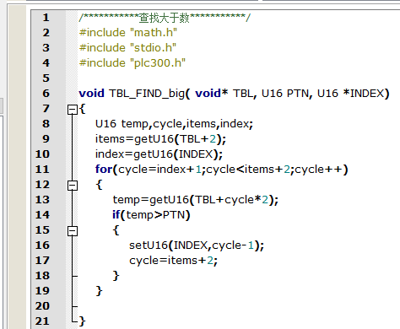Click the #include "plc300.h" line

tap(132, 63)
